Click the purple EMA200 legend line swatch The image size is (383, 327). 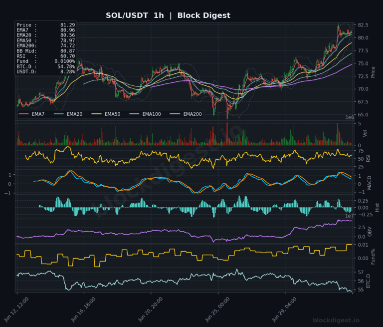pos(175,114)
